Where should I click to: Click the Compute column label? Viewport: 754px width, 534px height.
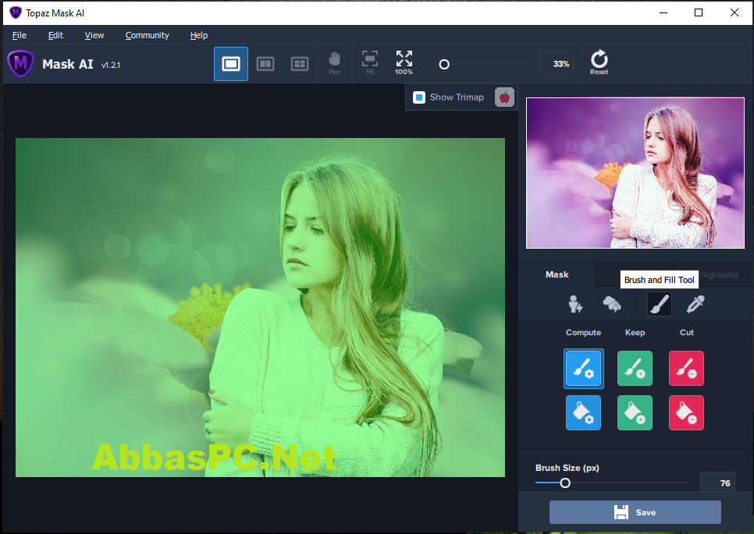tap(583, 332)
